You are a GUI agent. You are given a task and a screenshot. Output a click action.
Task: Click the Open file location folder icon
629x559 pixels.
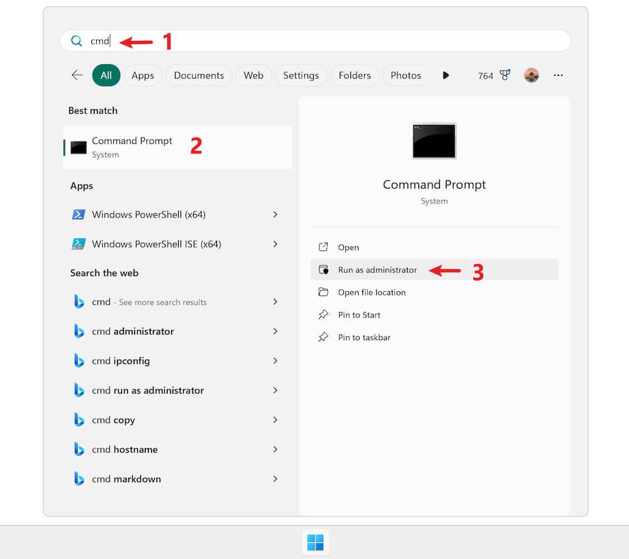[323, 292]
